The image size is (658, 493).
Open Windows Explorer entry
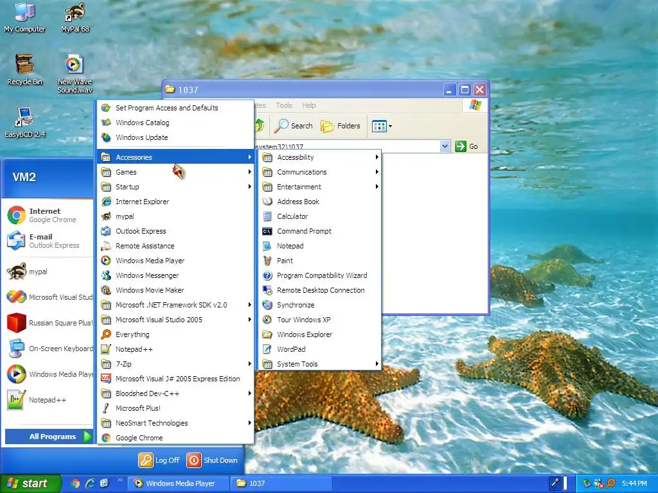click(320, 334)
